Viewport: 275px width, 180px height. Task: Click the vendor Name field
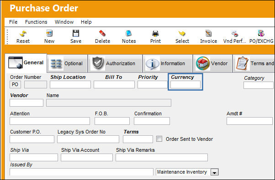109,103
